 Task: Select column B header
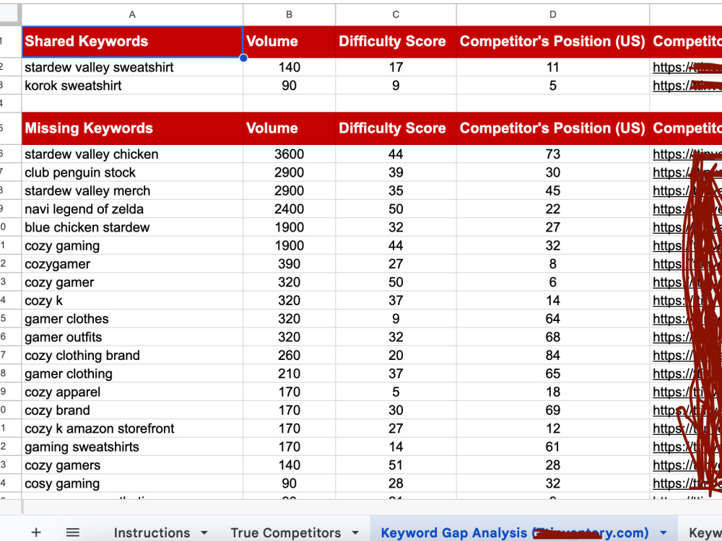[290, 14]
